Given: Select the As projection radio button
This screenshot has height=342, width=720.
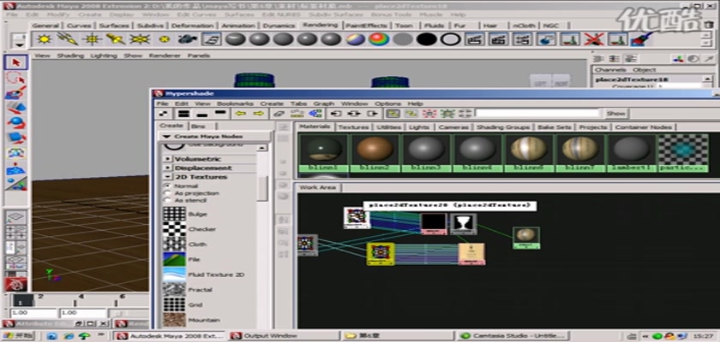Looking at the screenshot, I should (x=167, y=193).
